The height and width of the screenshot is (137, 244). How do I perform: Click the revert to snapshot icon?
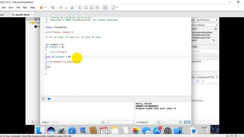(66, 8)
